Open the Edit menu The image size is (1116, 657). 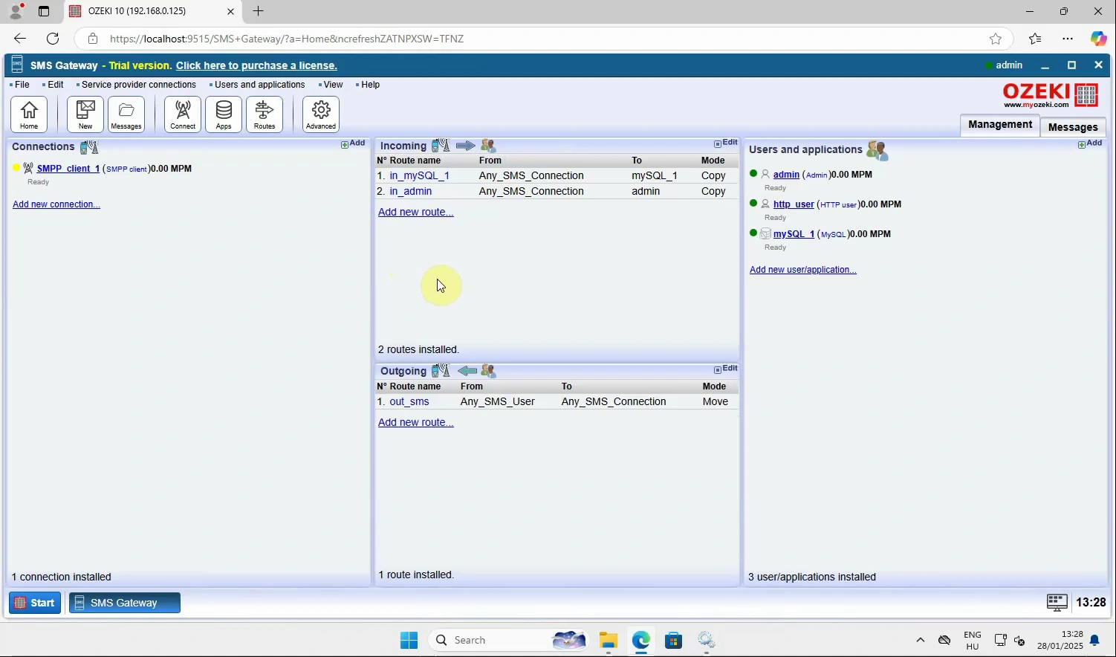pos(56,85)
